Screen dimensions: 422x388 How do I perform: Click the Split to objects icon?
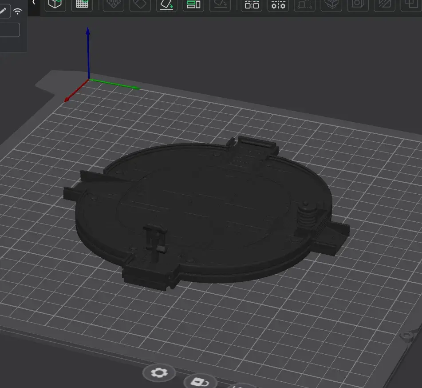click(x=252, y=4)
